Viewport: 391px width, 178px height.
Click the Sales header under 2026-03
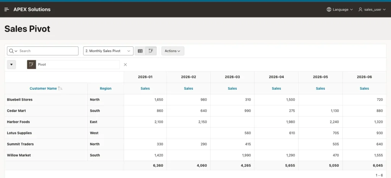coord(233,88)
